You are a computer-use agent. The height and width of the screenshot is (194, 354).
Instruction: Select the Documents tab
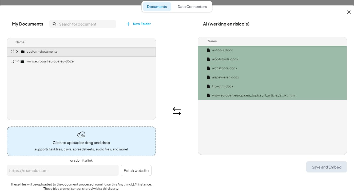pos(157,7)
